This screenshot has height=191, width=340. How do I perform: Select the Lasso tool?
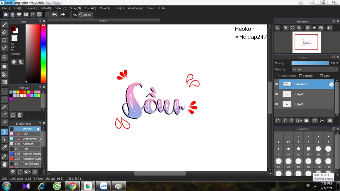tap(4, 99)
